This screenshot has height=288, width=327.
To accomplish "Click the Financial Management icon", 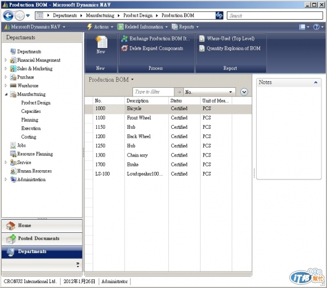I will (13, 60).
